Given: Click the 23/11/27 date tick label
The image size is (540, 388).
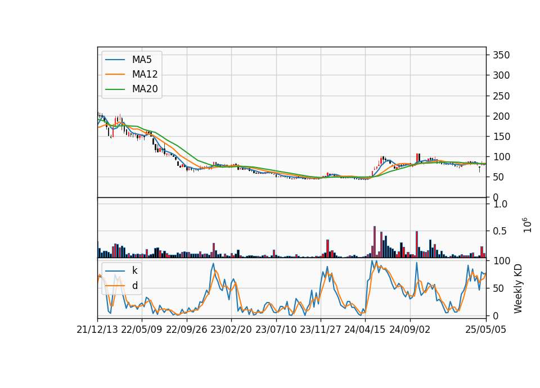Looking at the screenshot, I should tap(321, 330).
